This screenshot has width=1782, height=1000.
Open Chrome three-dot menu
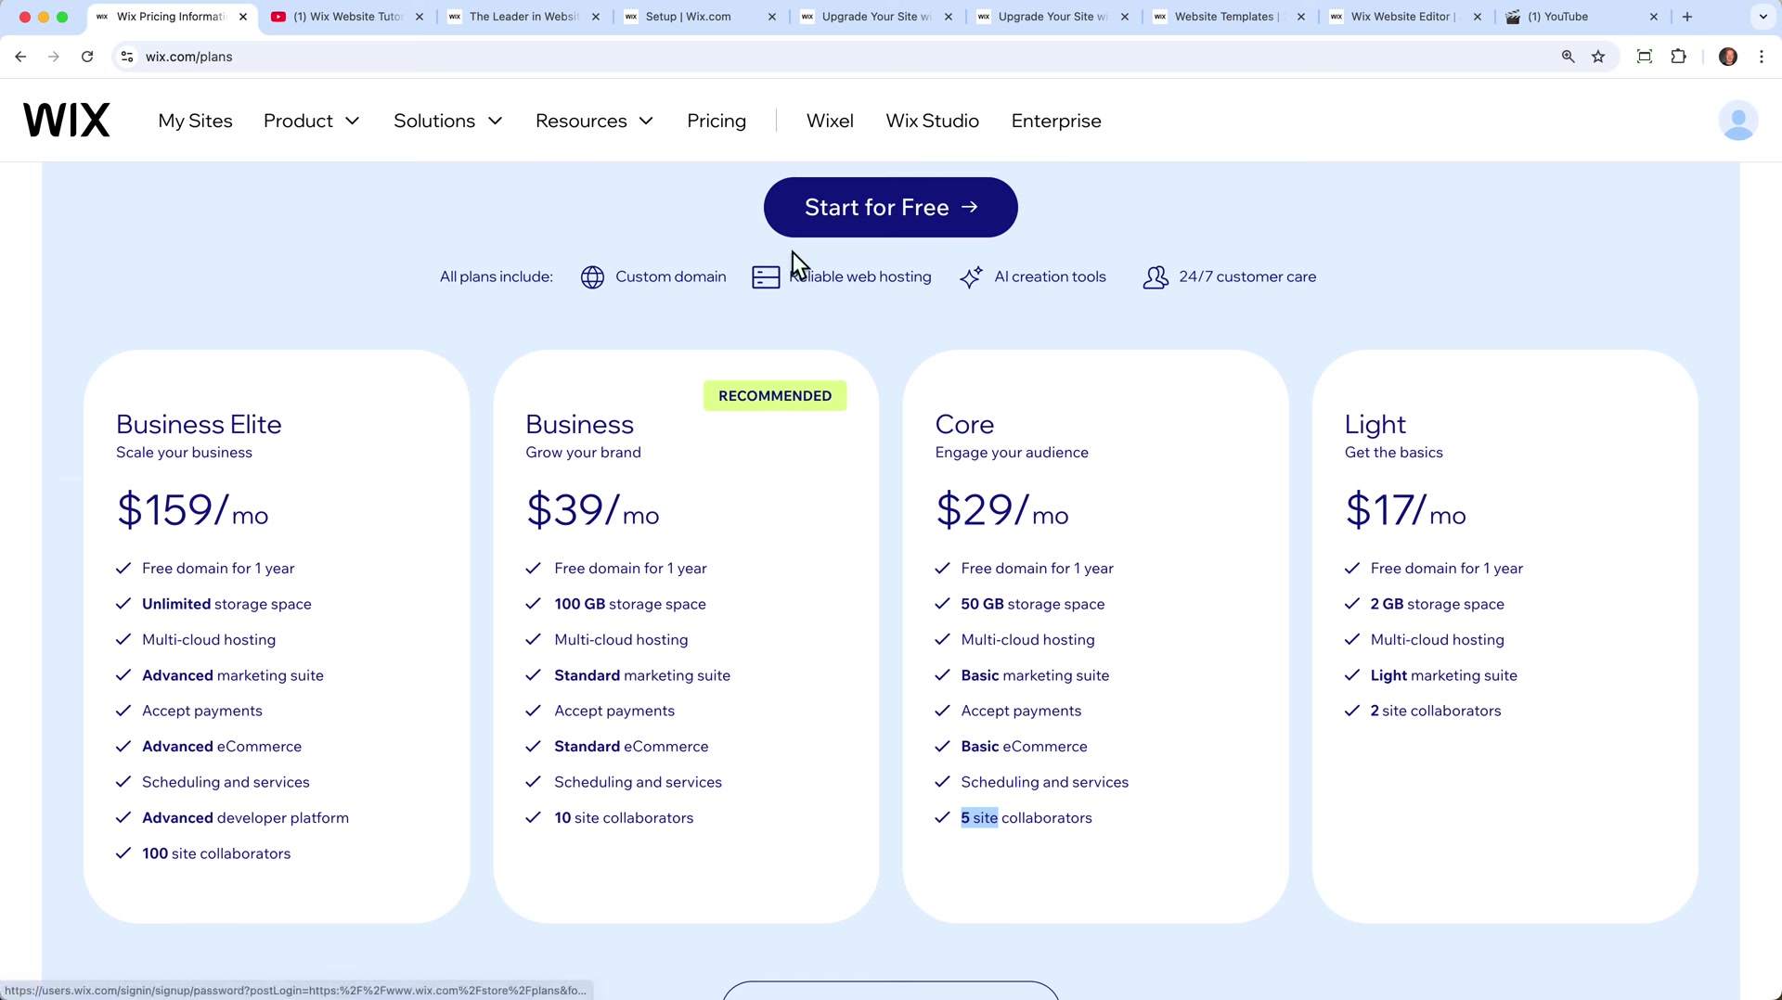[x=1762, y=57]
